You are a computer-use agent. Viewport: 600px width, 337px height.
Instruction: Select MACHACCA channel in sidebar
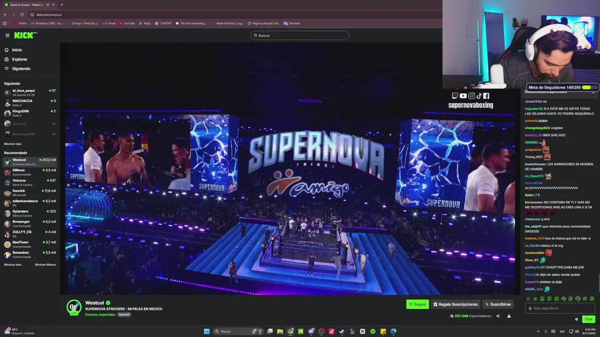30,103
